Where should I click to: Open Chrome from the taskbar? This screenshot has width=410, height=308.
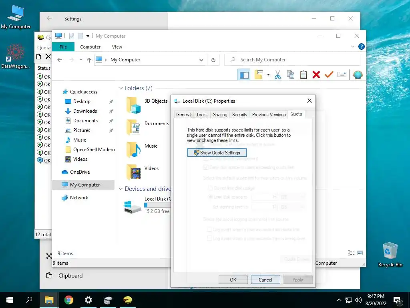pos(69,300)
